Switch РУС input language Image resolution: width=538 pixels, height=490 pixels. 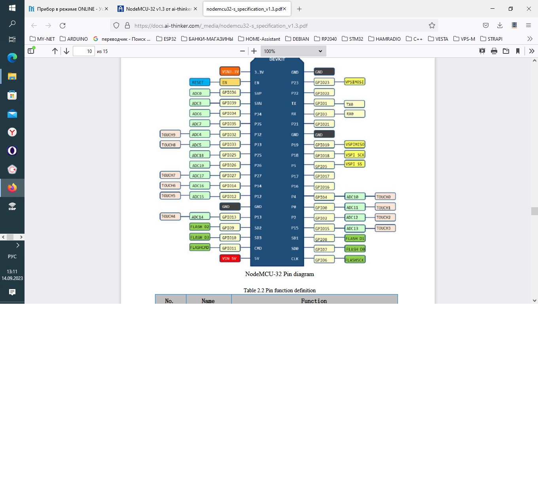[x=12, y=256]
